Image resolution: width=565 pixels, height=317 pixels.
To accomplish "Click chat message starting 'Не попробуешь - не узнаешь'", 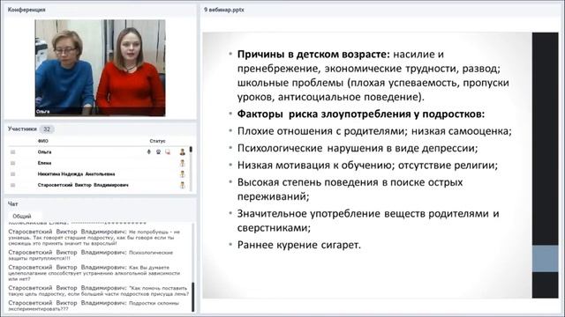I will (94, 237).
